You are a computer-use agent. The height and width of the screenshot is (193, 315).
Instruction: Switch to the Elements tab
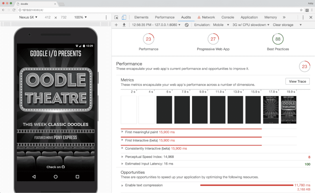(x=141, y=17)
